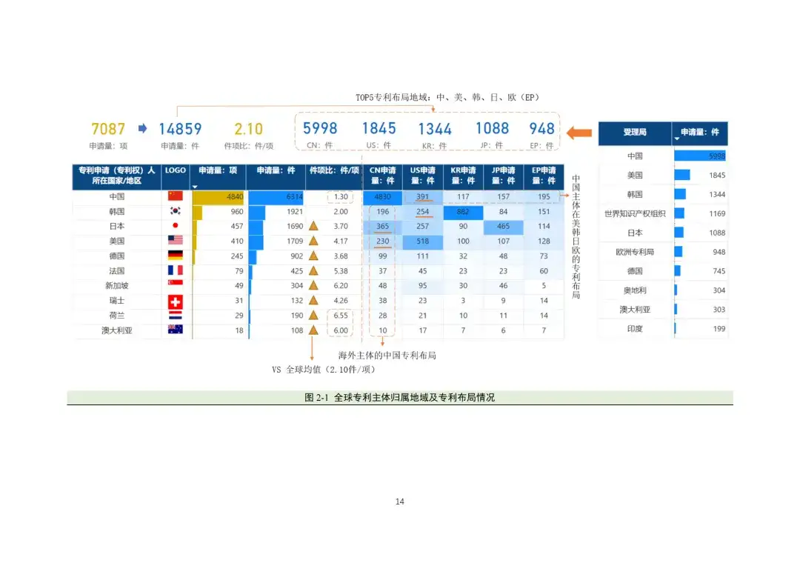
Task: Click large 5998 above CN: 件
Action: (320, 129)
